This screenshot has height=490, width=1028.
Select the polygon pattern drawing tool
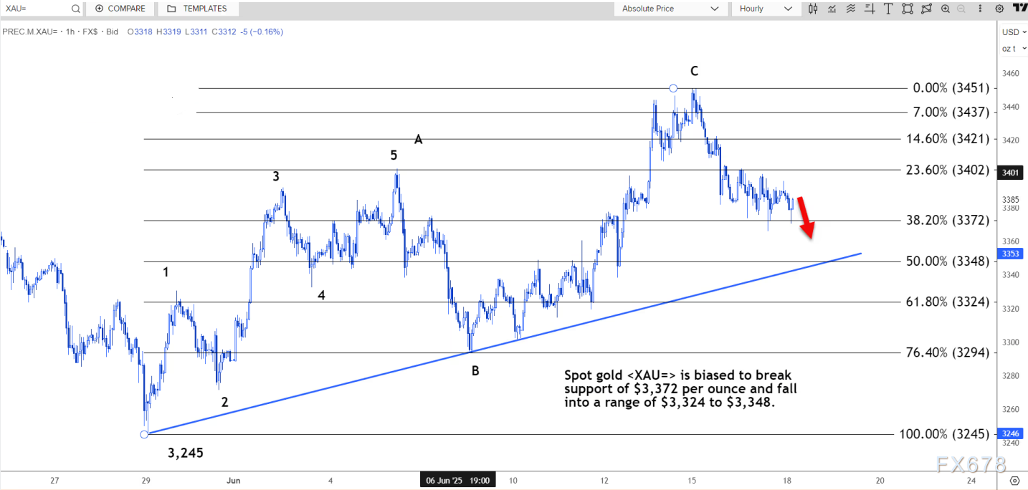pos(926,9)
